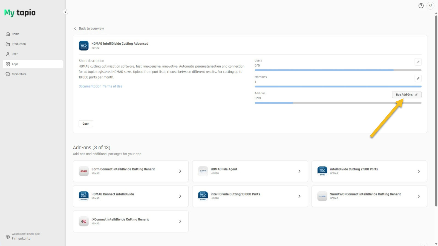438x246 pixels.
Task: Collapse the left sidebar panel
Action: click(65, 12)
